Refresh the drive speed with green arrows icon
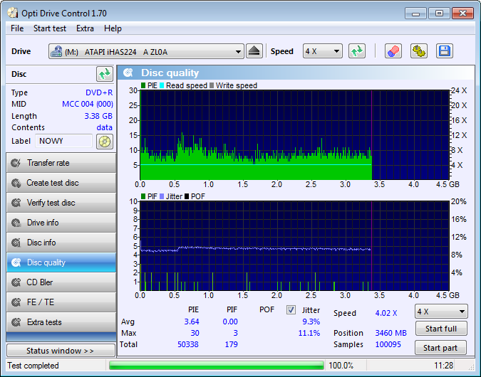This screenshot has width=481, height=377. (x=357, y=51)
